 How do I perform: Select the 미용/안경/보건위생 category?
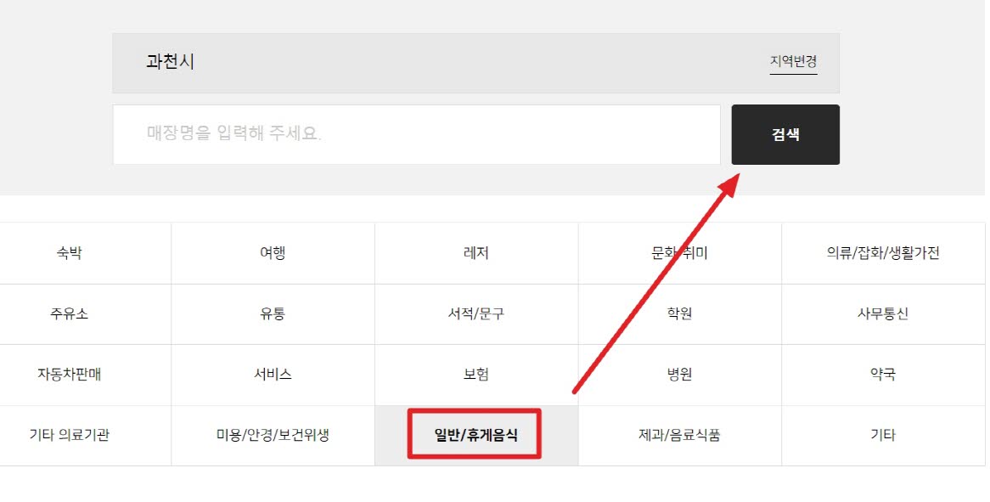click(273, 435)
